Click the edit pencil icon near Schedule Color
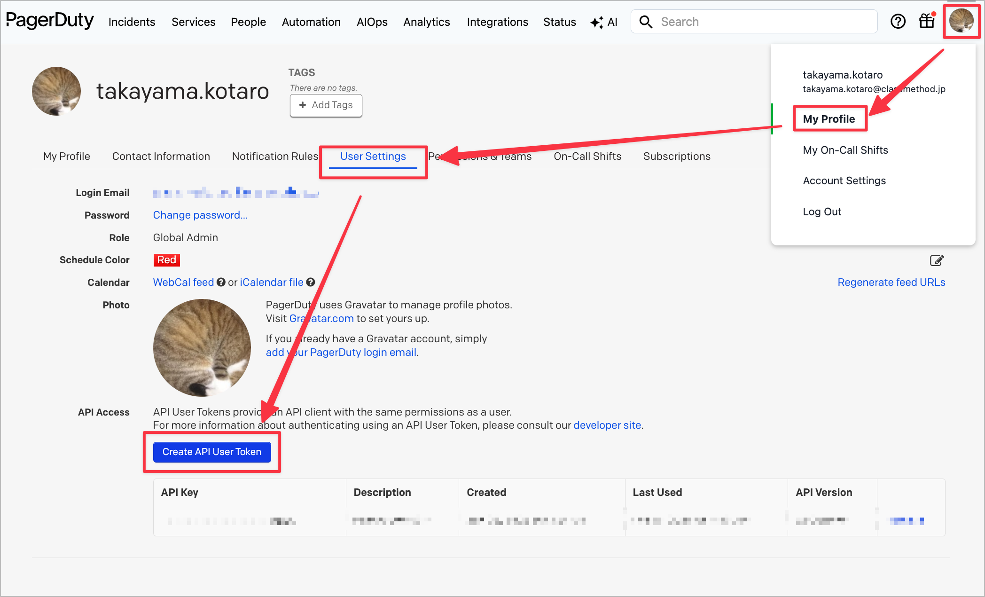985x597 pixels. (937, 260)
